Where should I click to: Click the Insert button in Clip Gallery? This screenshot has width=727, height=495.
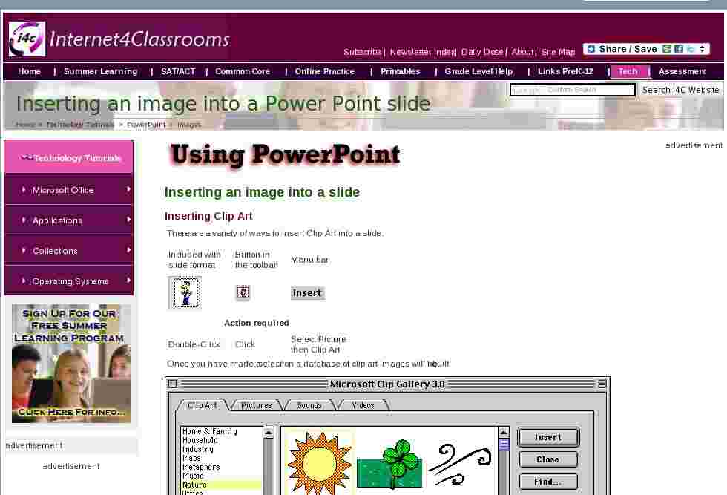(x=548, y=437)
